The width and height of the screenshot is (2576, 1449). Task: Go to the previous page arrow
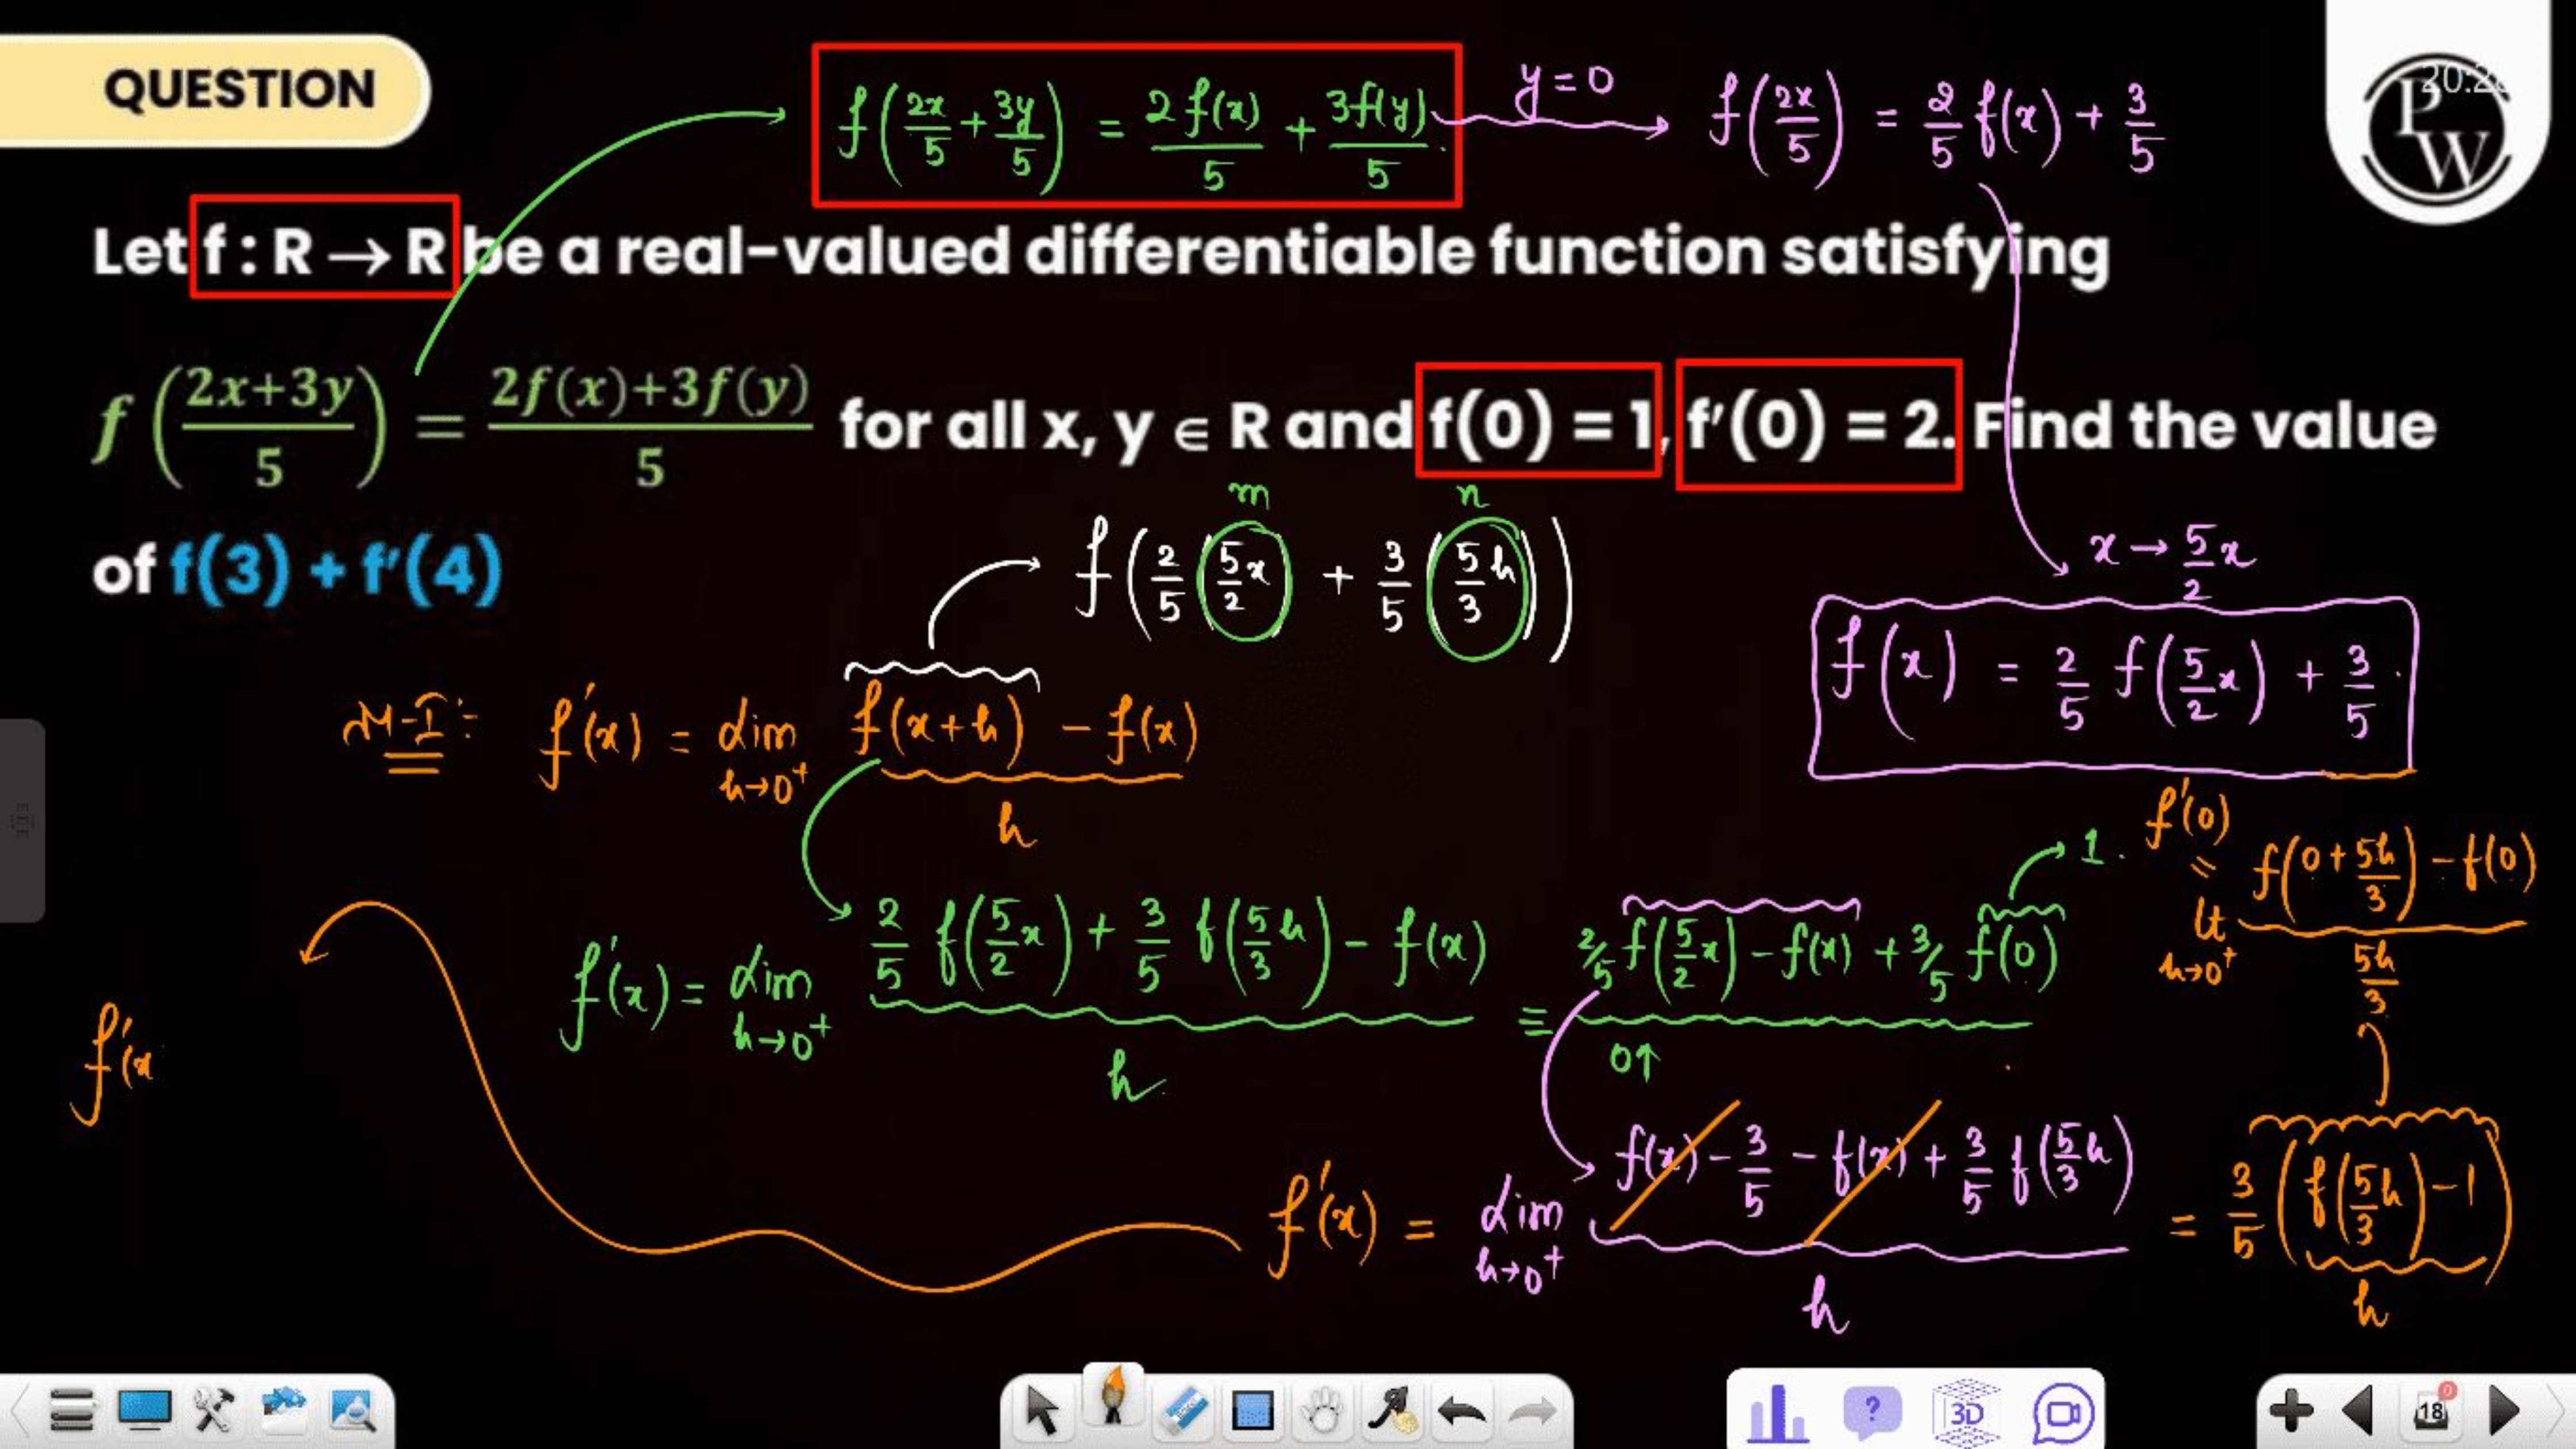(x=2359, y=1412)
